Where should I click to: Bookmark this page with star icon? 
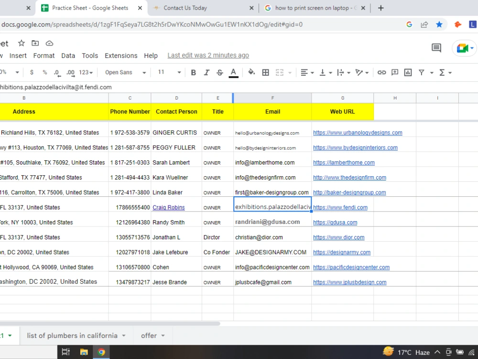[439, 24]
